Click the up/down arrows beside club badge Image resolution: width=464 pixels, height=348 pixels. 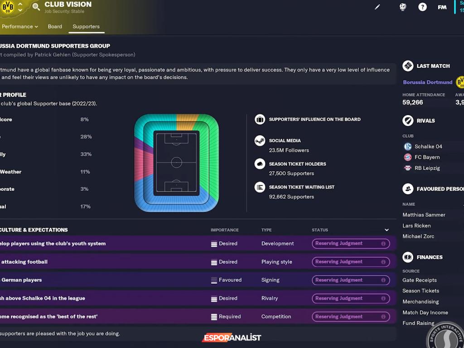tap(20, 7)
